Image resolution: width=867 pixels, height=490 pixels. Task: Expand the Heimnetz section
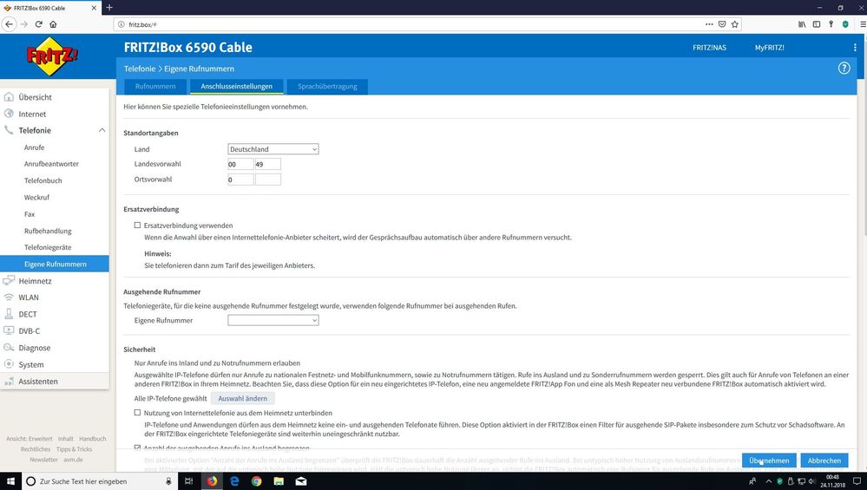[x=35, y=281]
